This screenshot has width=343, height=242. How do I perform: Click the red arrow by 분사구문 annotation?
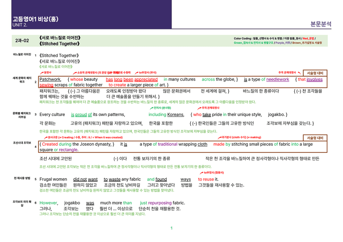coord(46,137)
